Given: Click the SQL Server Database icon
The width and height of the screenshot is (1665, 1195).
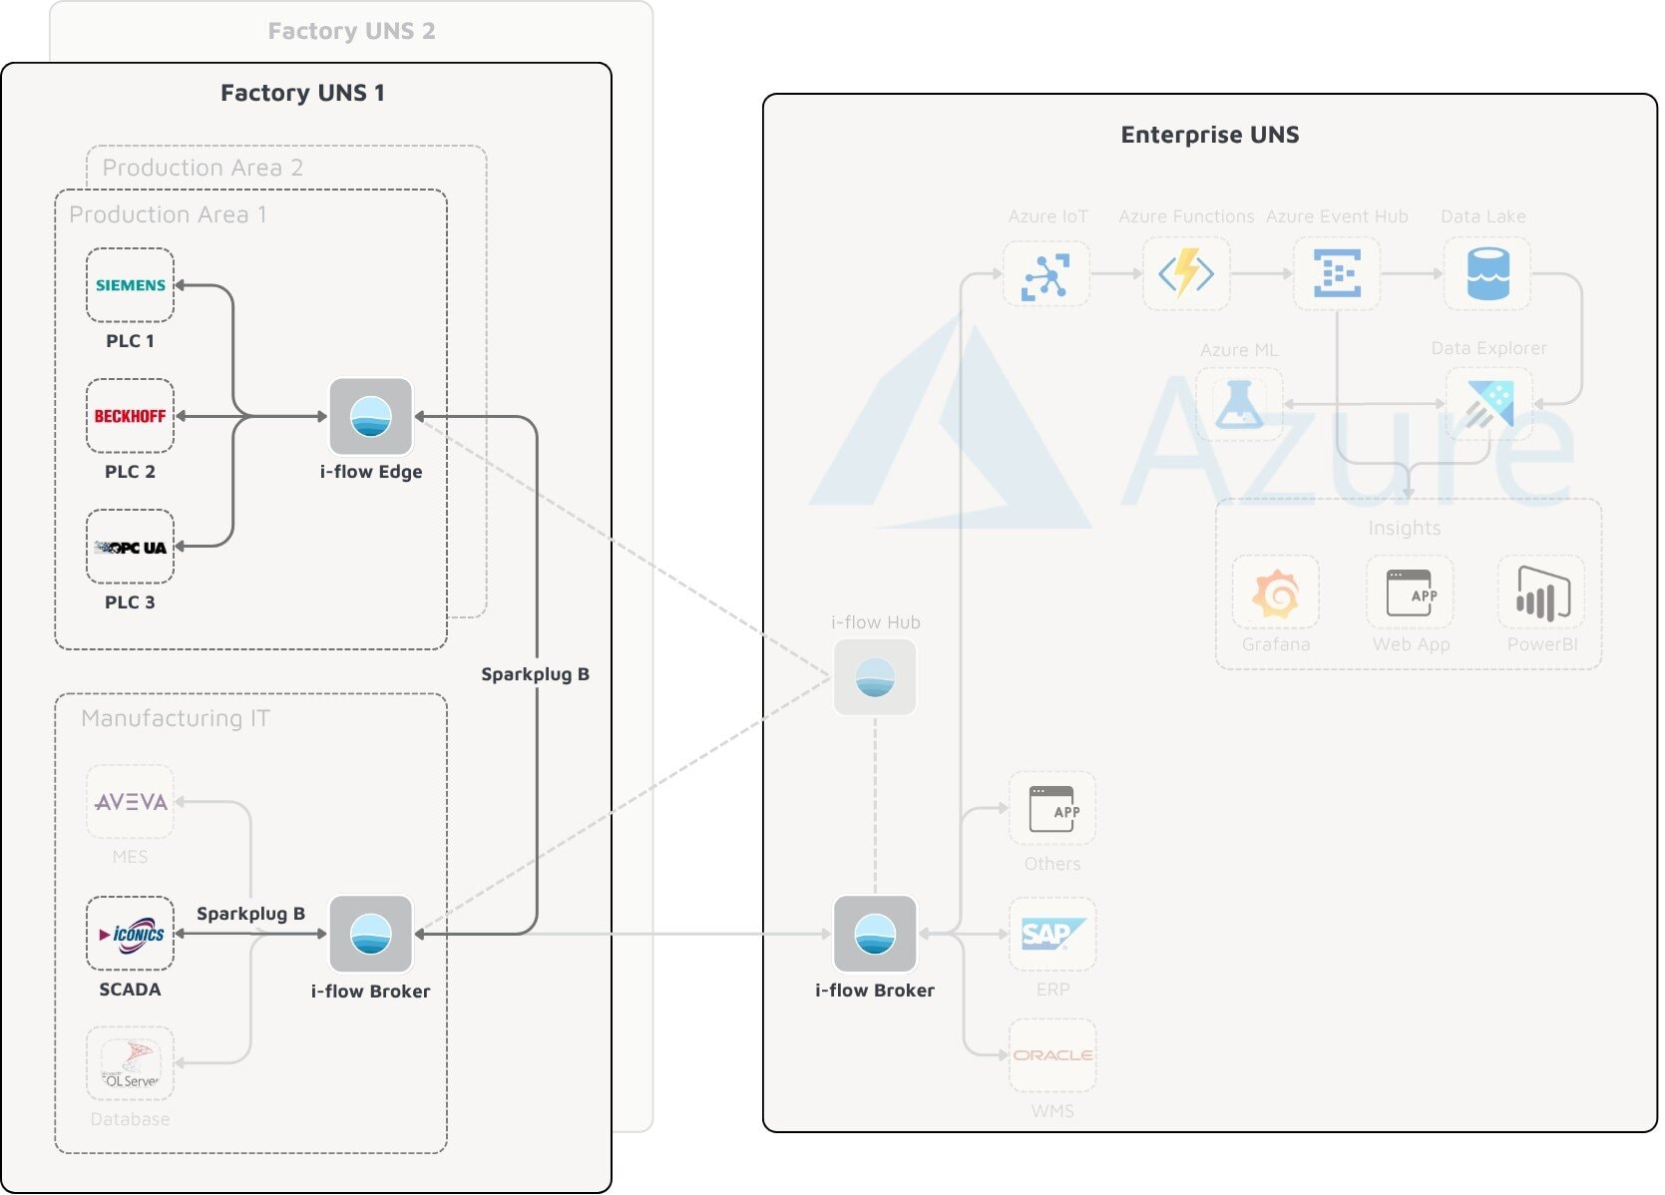Looking at the screenshot, I should coord(131,1064).
